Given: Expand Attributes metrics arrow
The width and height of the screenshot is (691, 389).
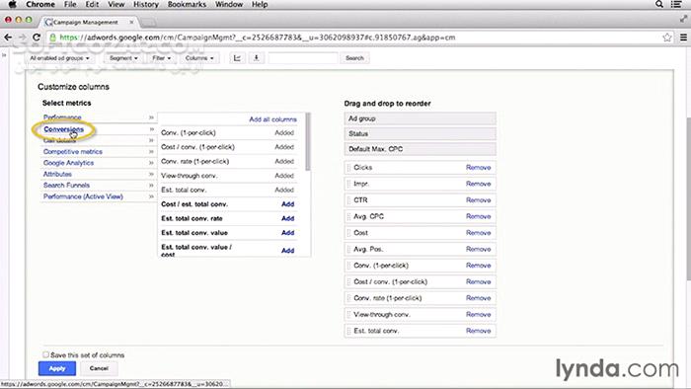Looking at the screenshot, I should (151, 174).
